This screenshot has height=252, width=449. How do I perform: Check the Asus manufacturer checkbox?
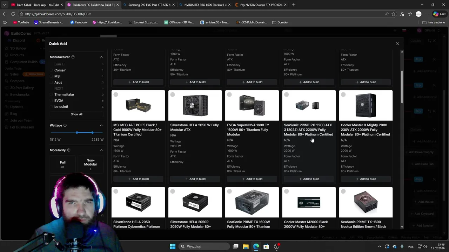point(51,83)
